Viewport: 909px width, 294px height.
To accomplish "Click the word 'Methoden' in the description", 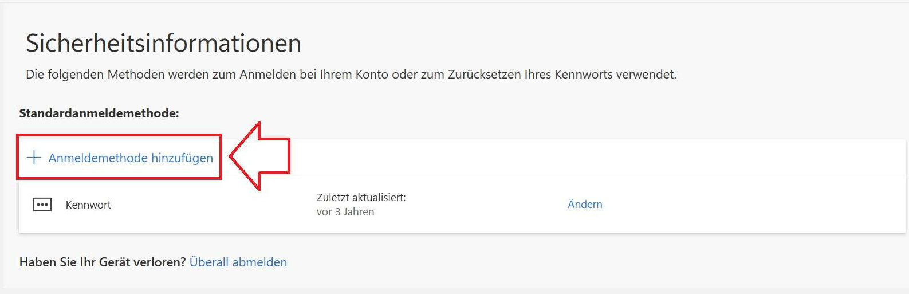I will pyautogui.click(x=135, y=75).
